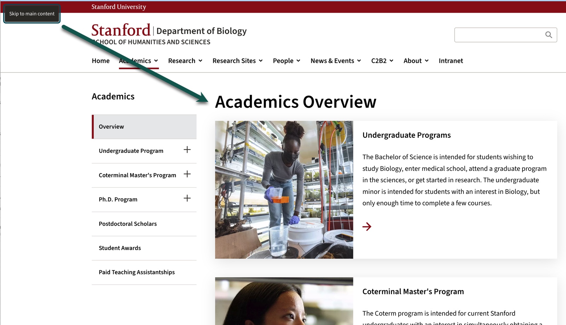The height and width of the screenshot is (325, 566).
Task: Click the search magnifier icon
Action: click(548, 35)
